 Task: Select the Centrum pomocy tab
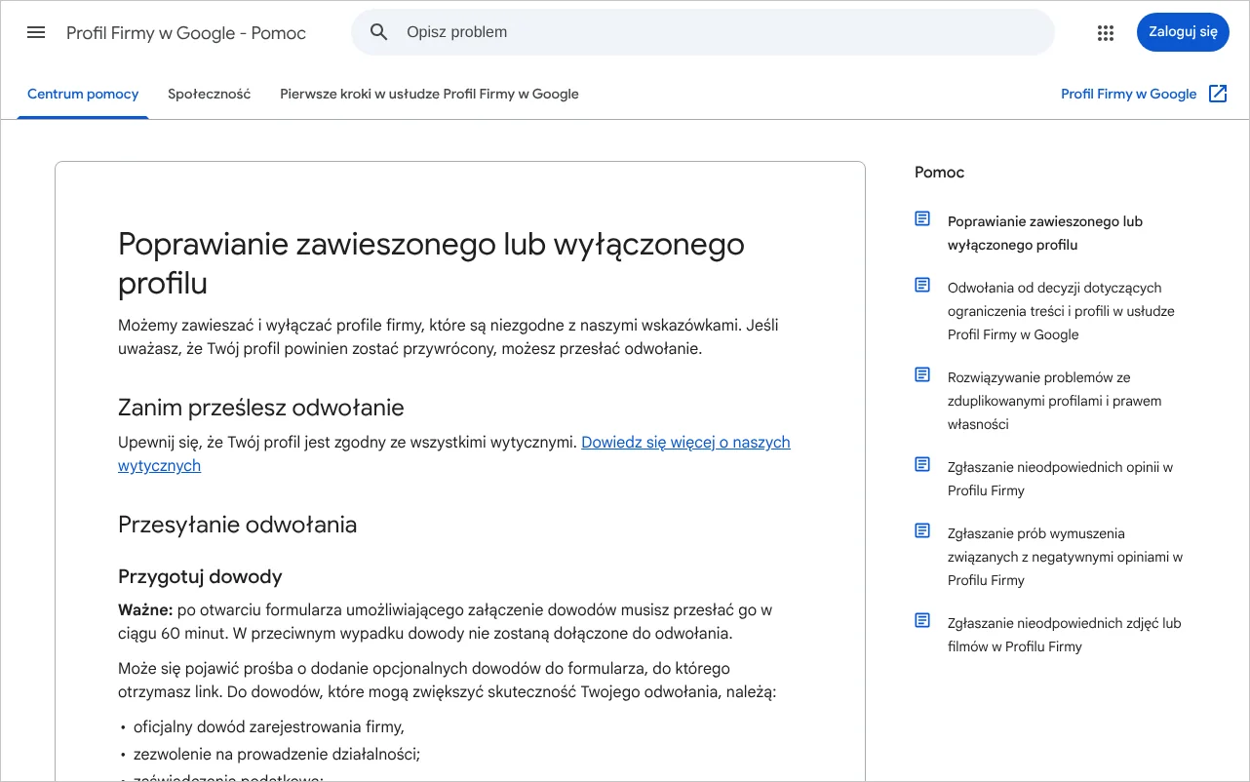click(83, 95)
